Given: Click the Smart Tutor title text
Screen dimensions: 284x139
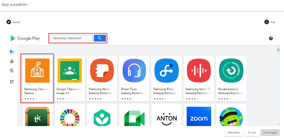Looking at the screenshot, I should coord(129,89).
